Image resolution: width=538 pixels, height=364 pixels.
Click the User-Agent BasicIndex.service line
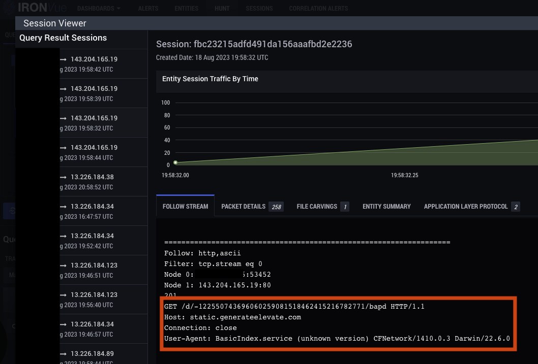coord(337,338)
